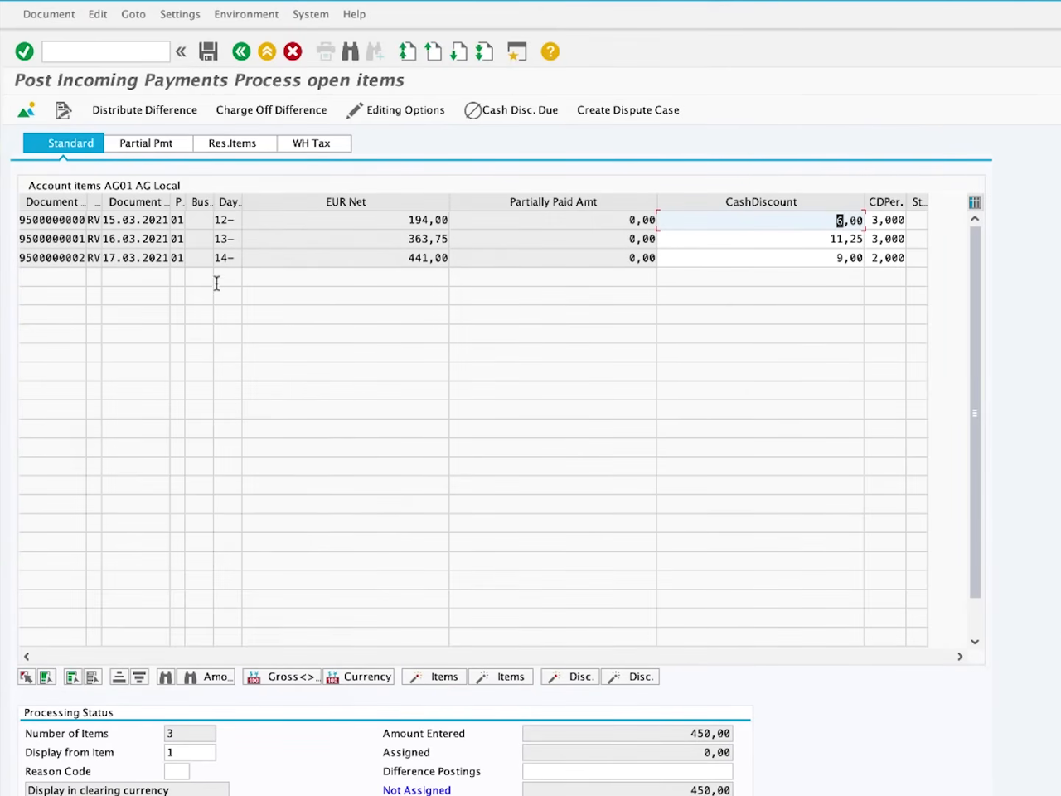Click the command field input box

(106, 51)
